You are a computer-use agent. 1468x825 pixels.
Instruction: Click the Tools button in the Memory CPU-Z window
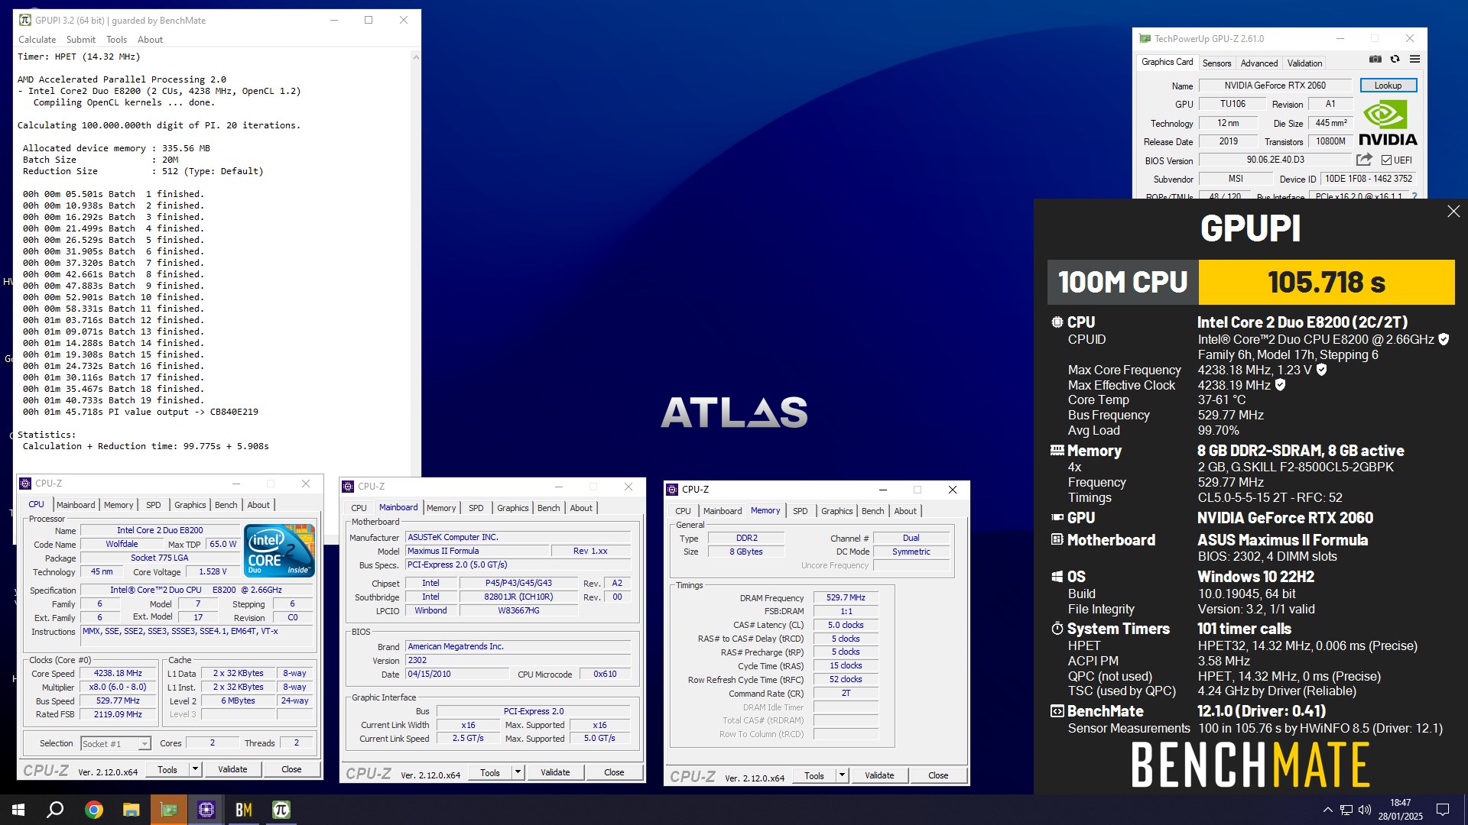coord(814,775)
